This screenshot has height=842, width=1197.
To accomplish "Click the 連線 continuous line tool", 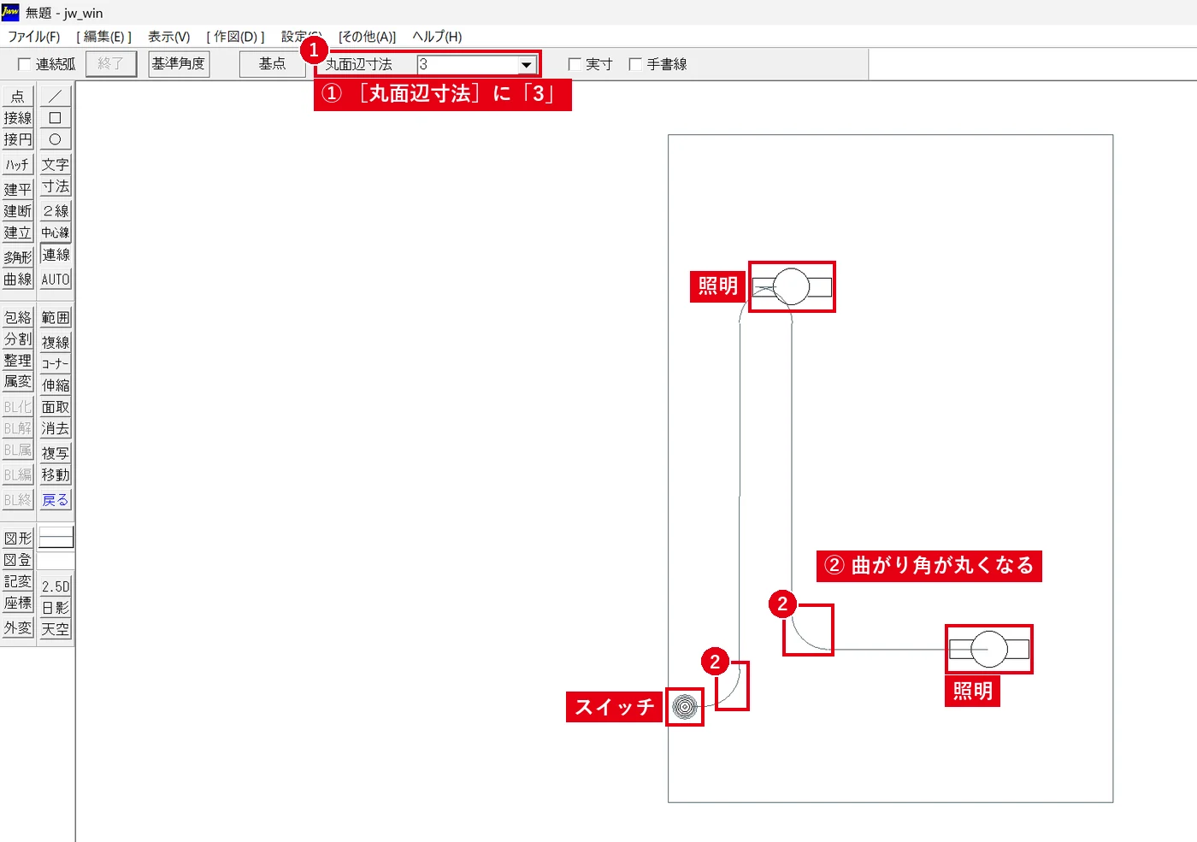I will pos(56,255).
